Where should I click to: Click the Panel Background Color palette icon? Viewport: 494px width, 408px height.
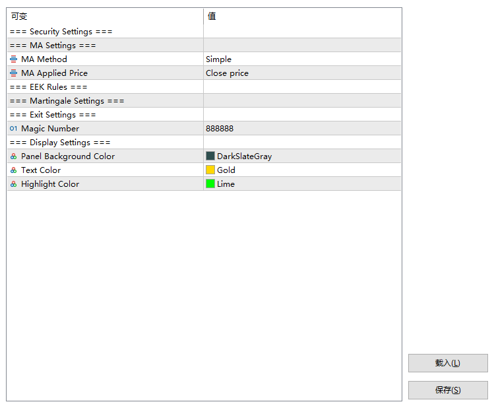click(14, 156)
